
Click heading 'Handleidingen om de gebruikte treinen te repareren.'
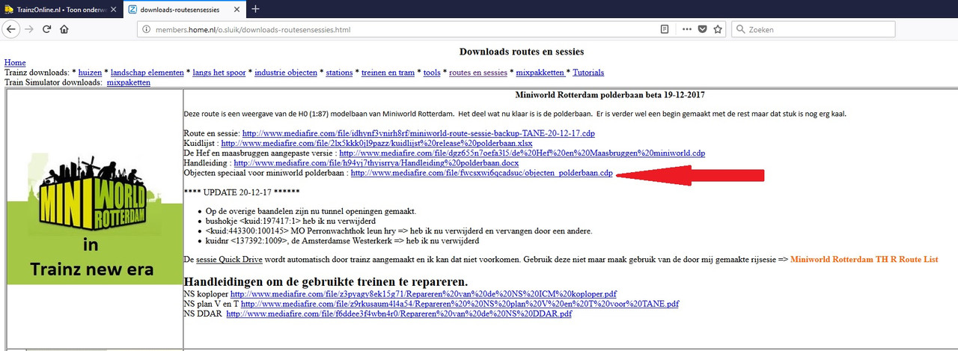tap(326, 281)
